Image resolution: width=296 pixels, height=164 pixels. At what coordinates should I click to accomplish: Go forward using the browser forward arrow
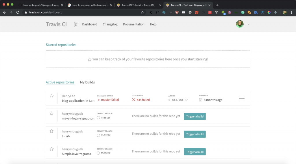[x=11, y=12]
